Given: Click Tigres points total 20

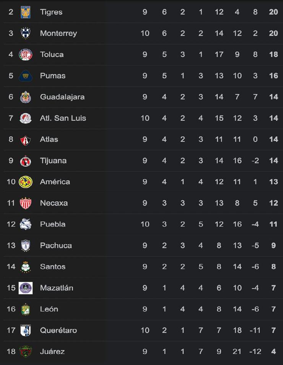Looking at the screenshot, I should (273, 12).
